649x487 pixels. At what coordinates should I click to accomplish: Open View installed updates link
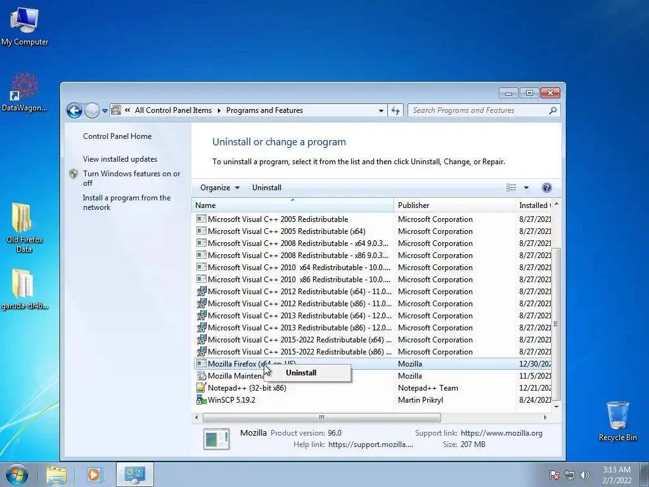120,159
